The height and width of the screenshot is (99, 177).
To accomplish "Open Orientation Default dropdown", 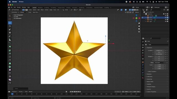I will pos(22,12).
